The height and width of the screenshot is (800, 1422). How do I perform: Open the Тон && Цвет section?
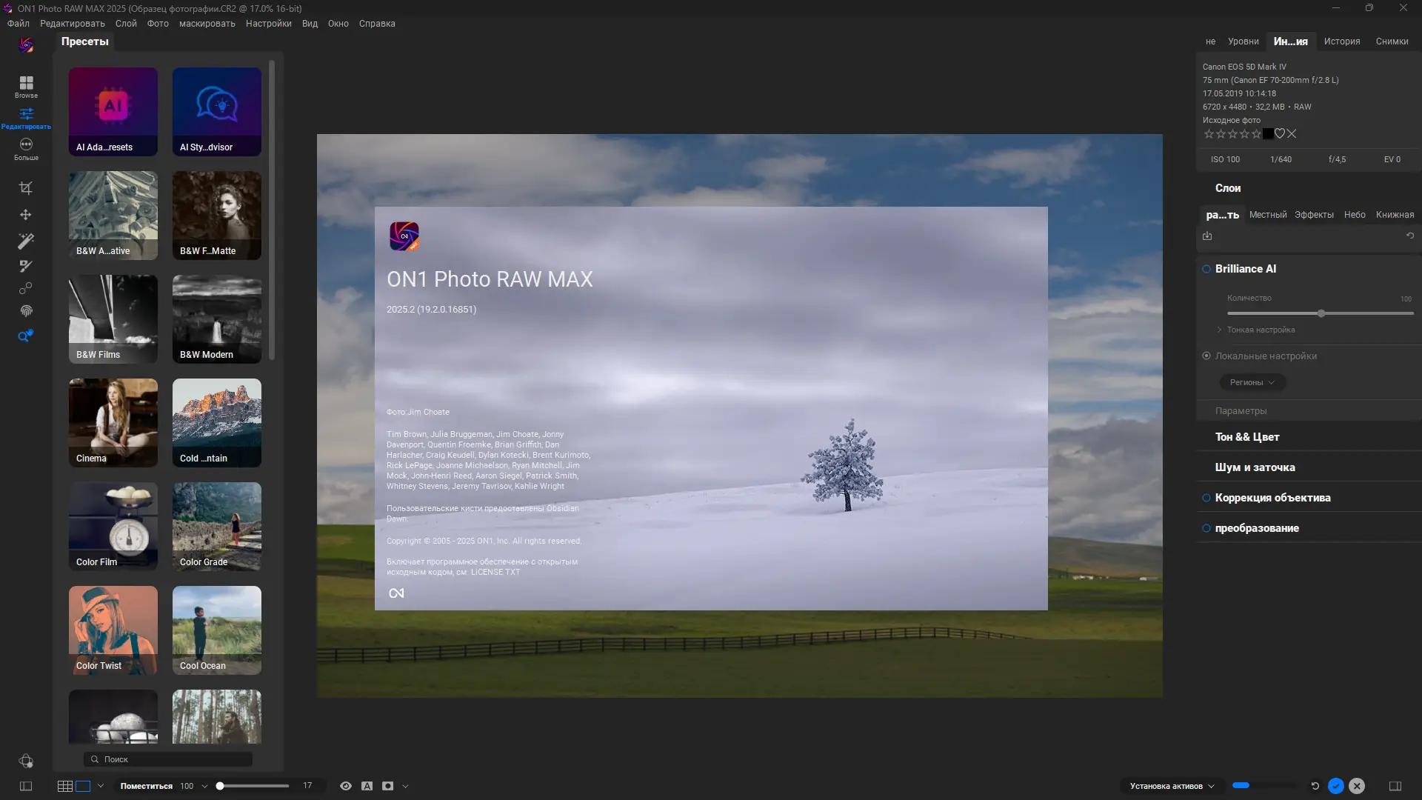point(1247,437)
